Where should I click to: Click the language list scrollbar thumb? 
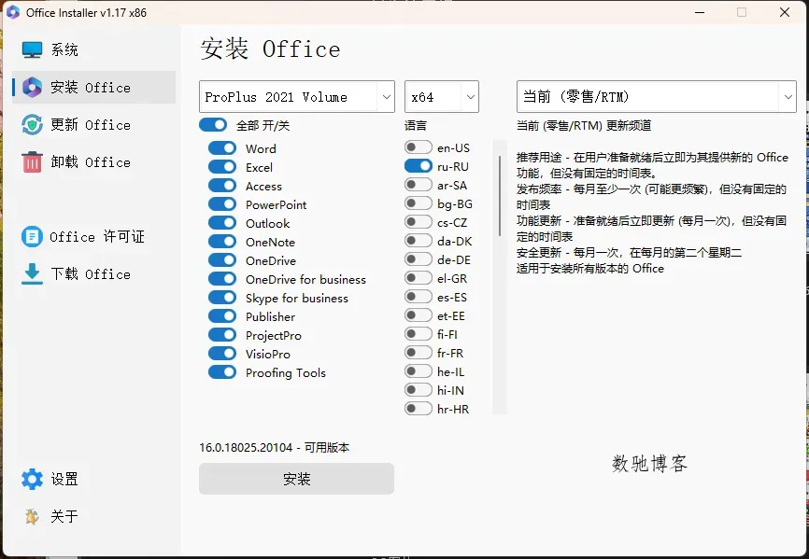tap(500, 196)
